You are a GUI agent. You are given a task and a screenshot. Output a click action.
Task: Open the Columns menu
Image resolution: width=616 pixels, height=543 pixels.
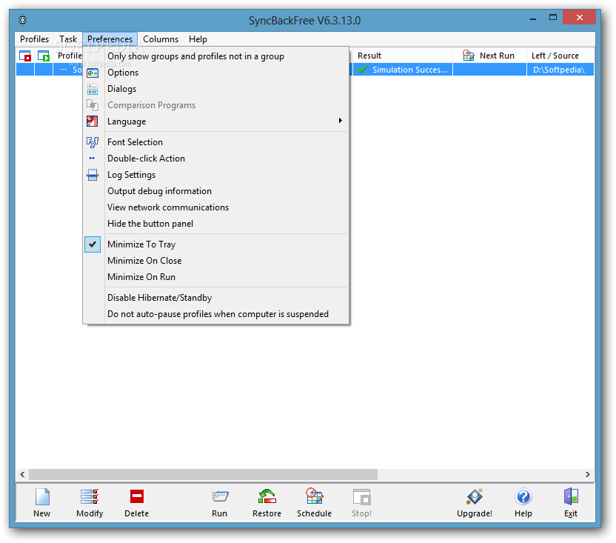point(161,39)
